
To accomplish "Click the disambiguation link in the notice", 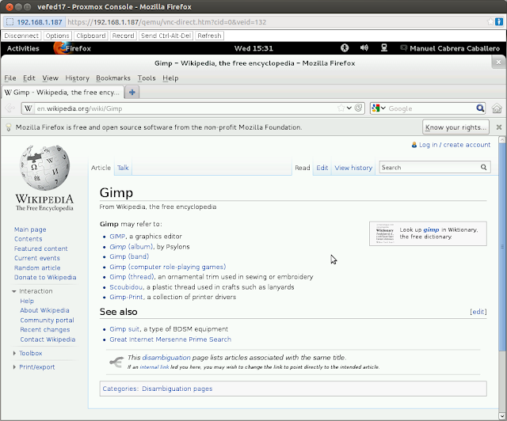I will click(x=166, y=358).
